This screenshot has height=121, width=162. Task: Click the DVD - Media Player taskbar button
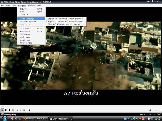click(61, 119)
